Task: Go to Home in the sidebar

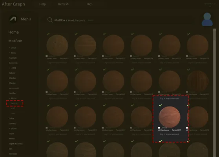Action: (x=14, y=32)
